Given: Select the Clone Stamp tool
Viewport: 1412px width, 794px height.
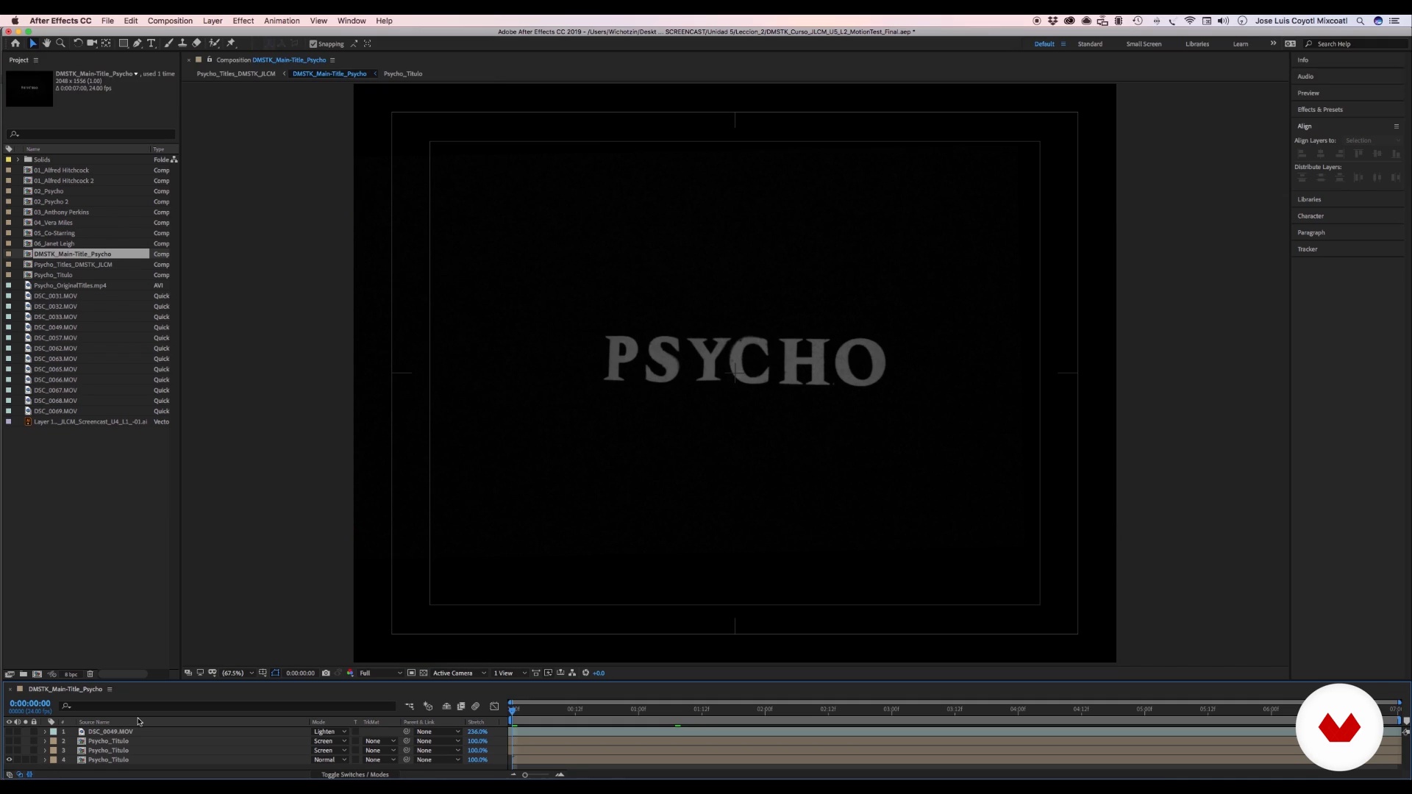Looking at the screenshot, I should click(x=182, y=43).
